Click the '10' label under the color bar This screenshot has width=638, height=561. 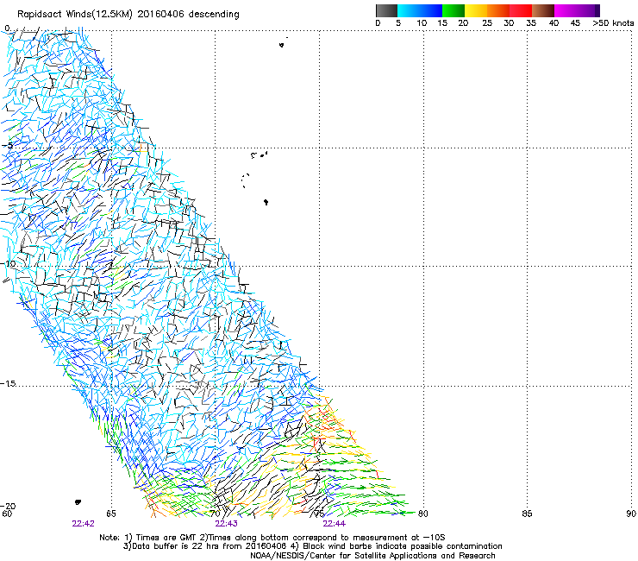pos(422,23)
